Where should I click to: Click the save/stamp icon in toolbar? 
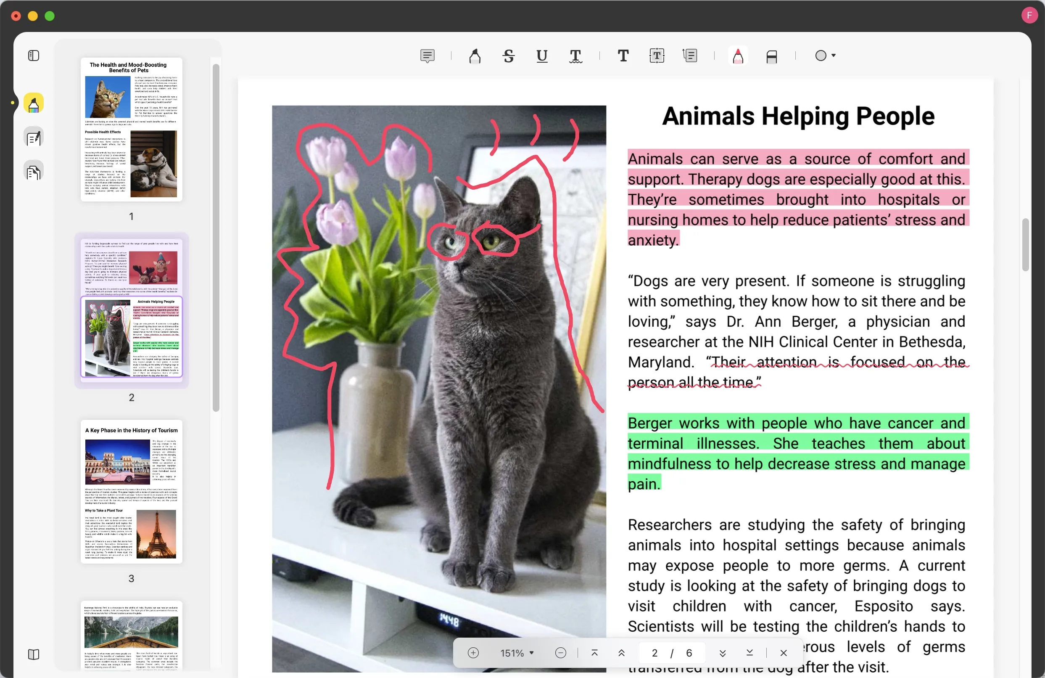772,56
